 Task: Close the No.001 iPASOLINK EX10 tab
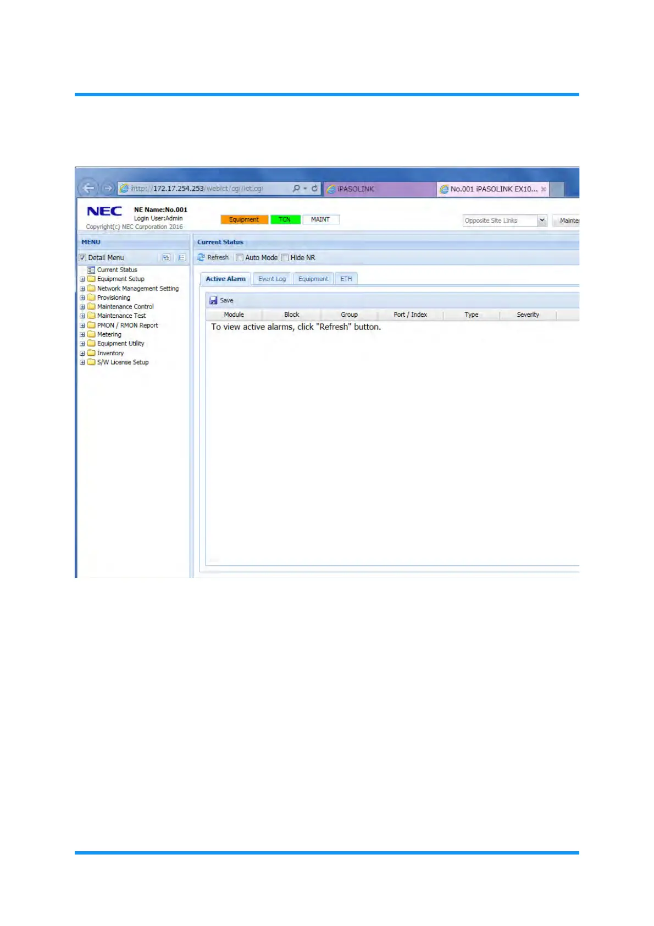[x=544, y=189]
